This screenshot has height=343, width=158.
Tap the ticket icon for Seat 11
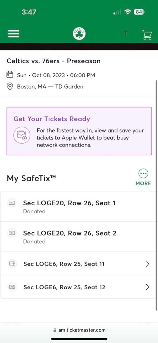pyautogui.click(x=12, y=264)
